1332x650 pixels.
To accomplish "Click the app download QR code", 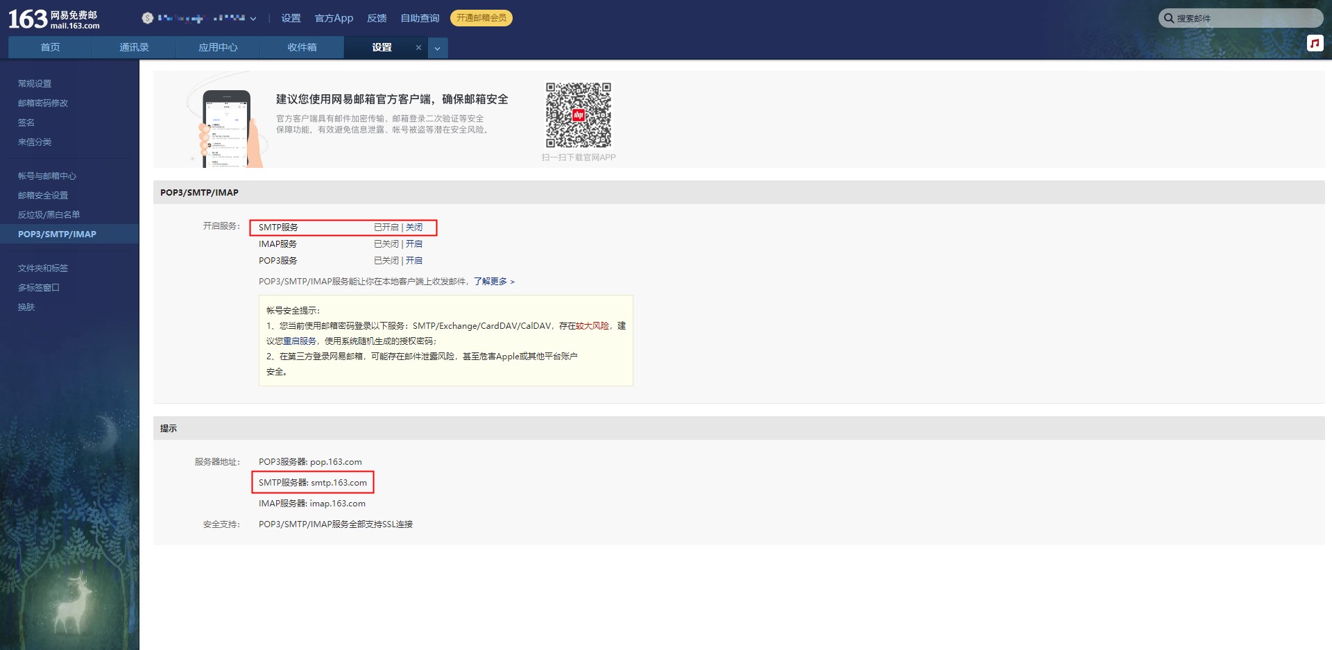I will pos(579,115).
